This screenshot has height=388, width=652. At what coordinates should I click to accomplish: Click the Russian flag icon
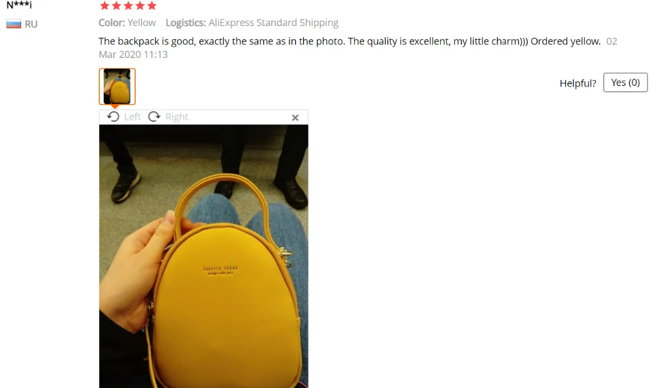tap(14, 24)
